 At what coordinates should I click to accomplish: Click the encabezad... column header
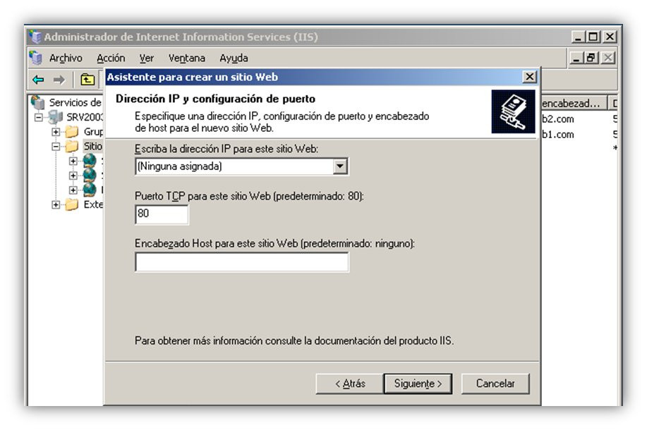point(574,103)
